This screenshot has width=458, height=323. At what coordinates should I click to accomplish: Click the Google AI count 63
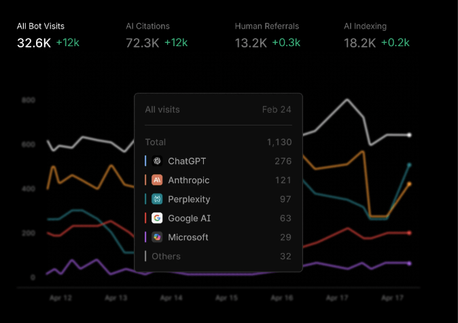tap(285, 218)
